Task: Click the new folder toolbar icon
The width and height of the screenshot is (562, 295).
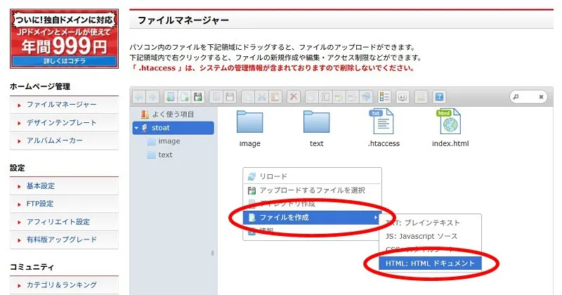Action: tap(171, 97)
